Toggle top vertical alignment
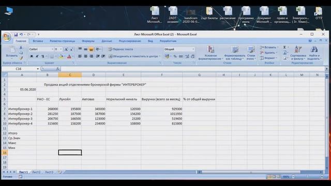Image resolution: width=331 pixels, height=186 pixels. [x=80, y=49]
